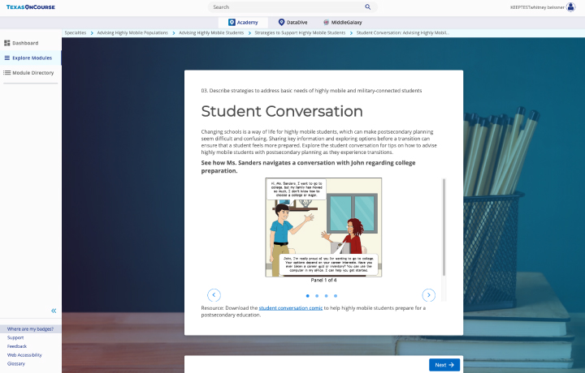The image size is (585, 373).
Task: Open Advising Highly Mobile Populations breadcrumb
Action: [132, 32]
